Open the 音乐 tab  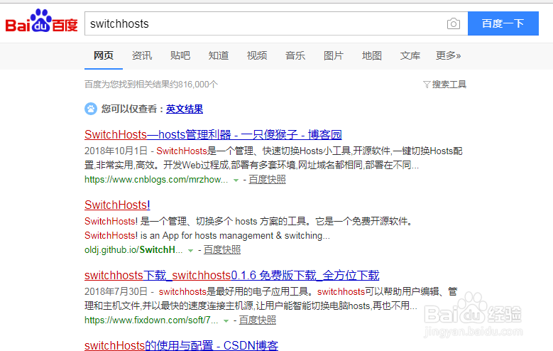295,56
